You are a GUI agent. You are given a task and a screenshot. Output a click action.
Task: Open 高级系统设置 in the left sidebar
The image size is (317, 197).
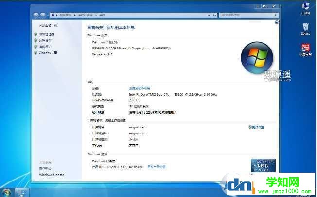coord(48,53)
